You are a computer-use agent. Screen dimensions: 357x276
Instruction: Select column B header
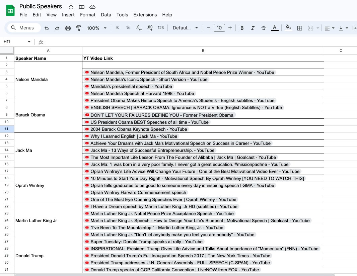pos(203,51)
